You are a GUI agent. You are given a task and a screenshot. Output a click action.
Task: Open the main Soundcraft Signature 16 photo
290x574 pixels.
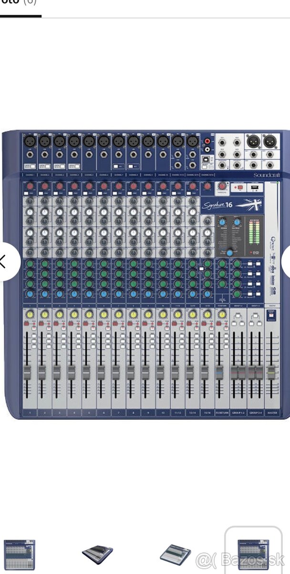click(x=145, y=275)
